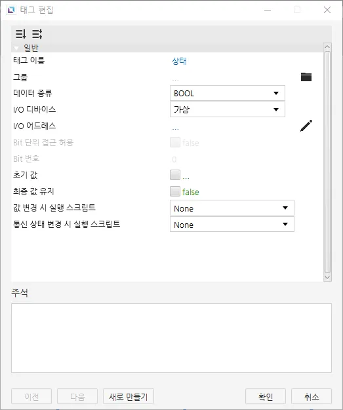This screenshot has height=410, width=343.
Task: Close the 태그 편집 dialog
Action: point(327,10)
